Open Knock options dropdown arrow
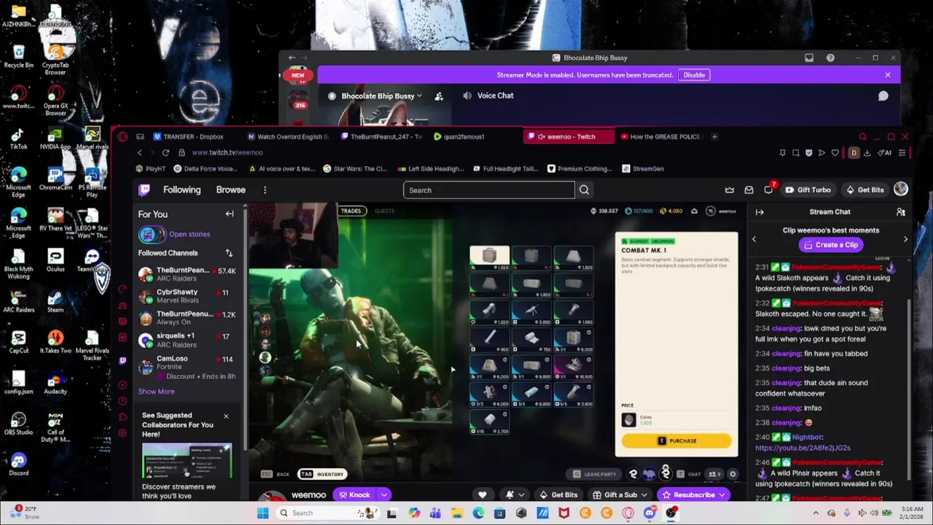Viewport: 933px width, 525px height. point(383,495)
